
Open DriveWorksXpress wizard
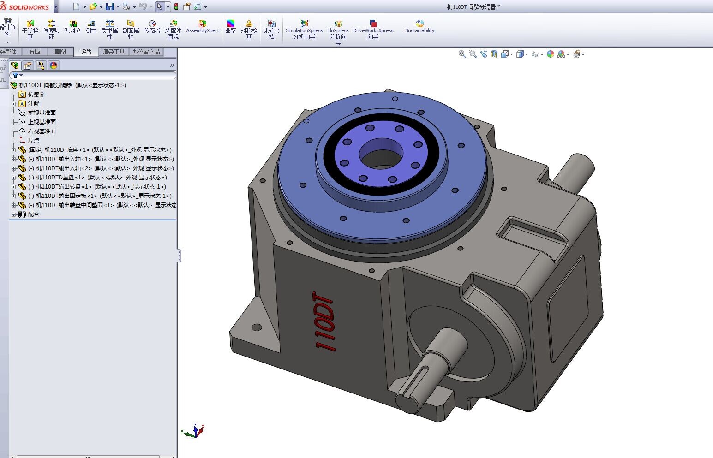(x=373, y=30)
